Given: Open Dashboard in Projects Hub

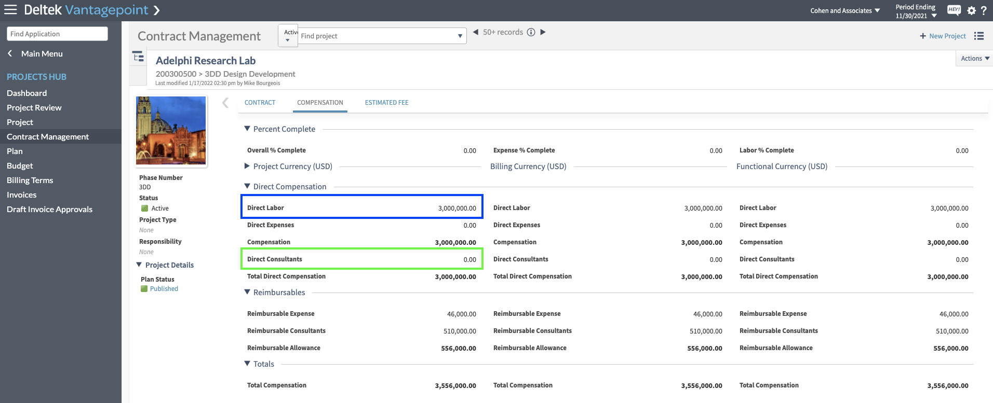Looking at the screenshot, I should pos(27,93).
